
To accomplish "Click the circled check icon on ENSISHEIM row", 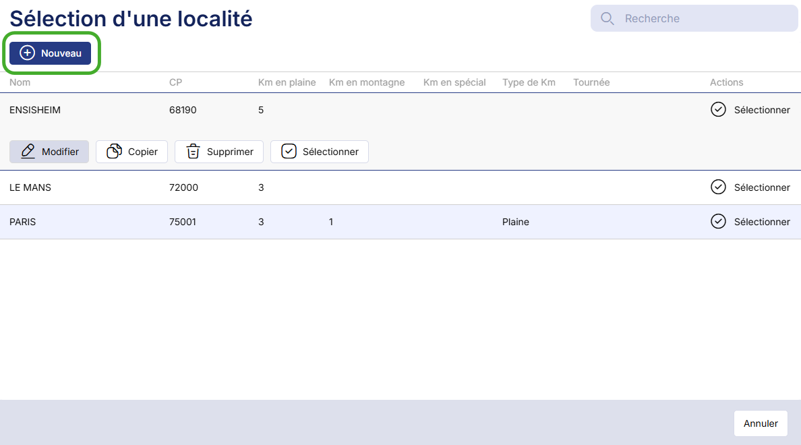I will (718, 109).
